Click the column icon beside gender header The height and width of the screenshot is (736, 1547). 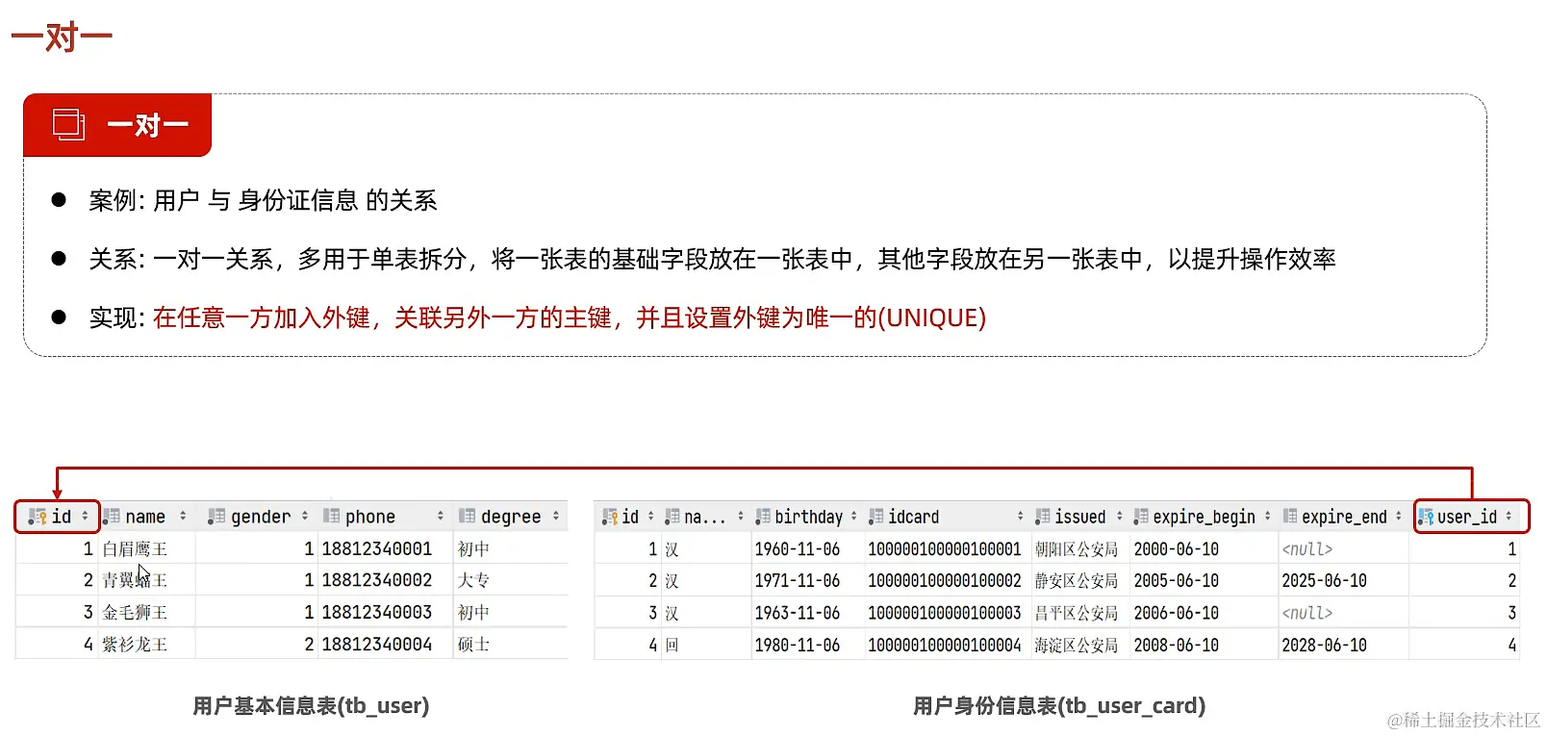click(x=216, y=517)
